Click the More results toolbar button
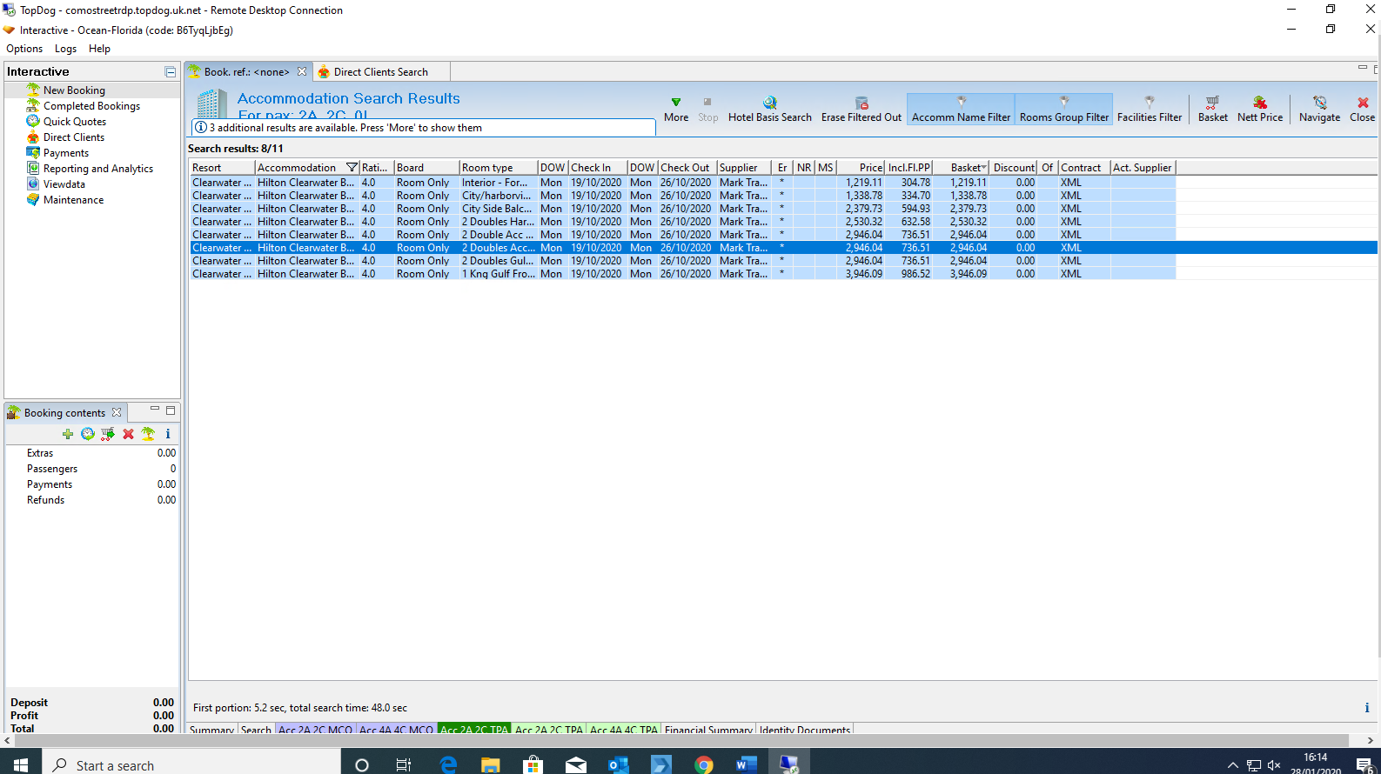 (x=676, y=110)
